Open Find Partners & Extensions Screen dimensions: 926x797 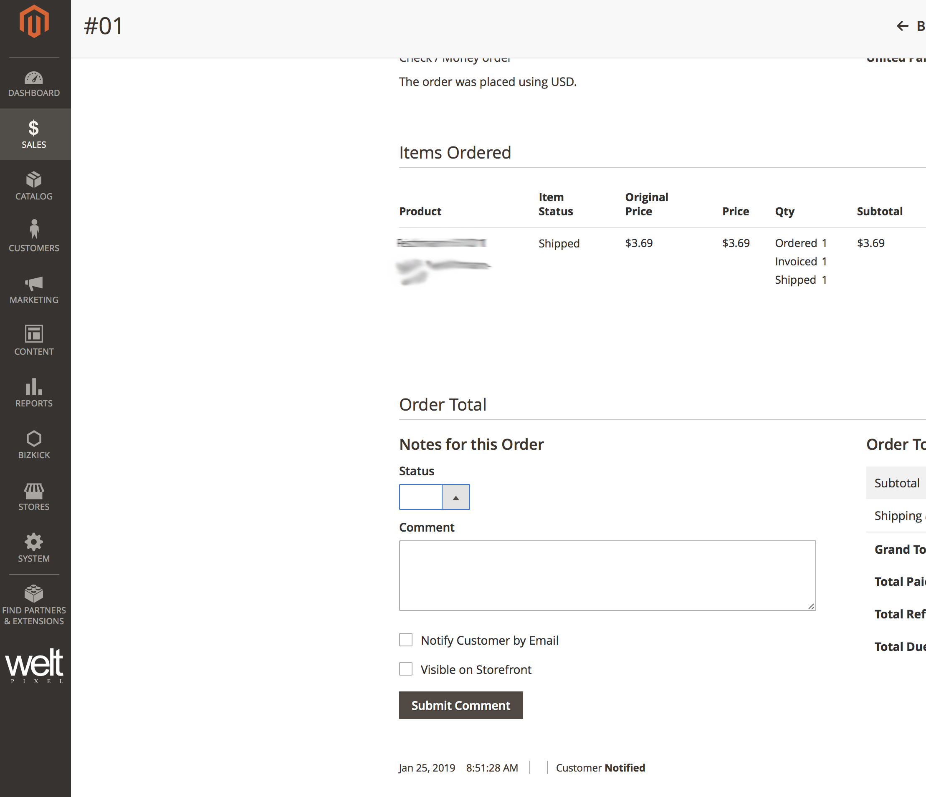(x=34, y=603)
